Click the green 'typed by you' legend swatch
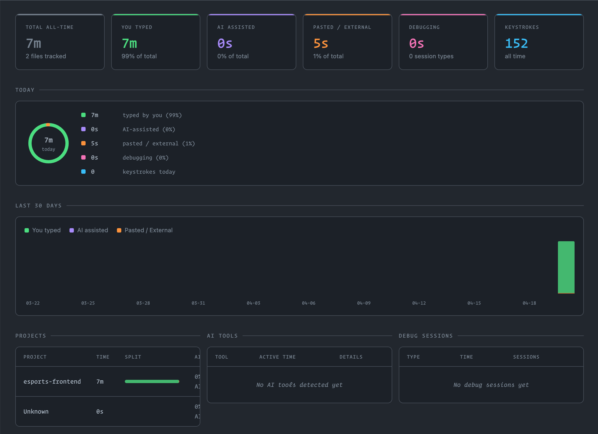Viewport: 598px width, 434px height. 83,115
